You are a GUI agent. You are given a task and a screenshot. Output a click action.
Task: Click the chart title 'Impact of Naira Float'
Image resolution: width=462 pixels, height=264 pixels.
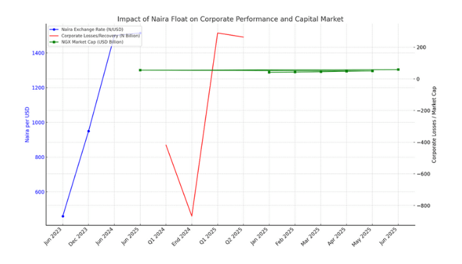(230, 19)
